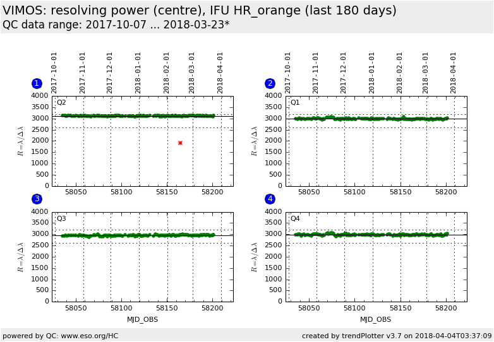This screenshot has height=342, width=494.
Task: Click the MJD_OBS axis label under Q4
Action: pyautogui.click(x=376, y=319)
